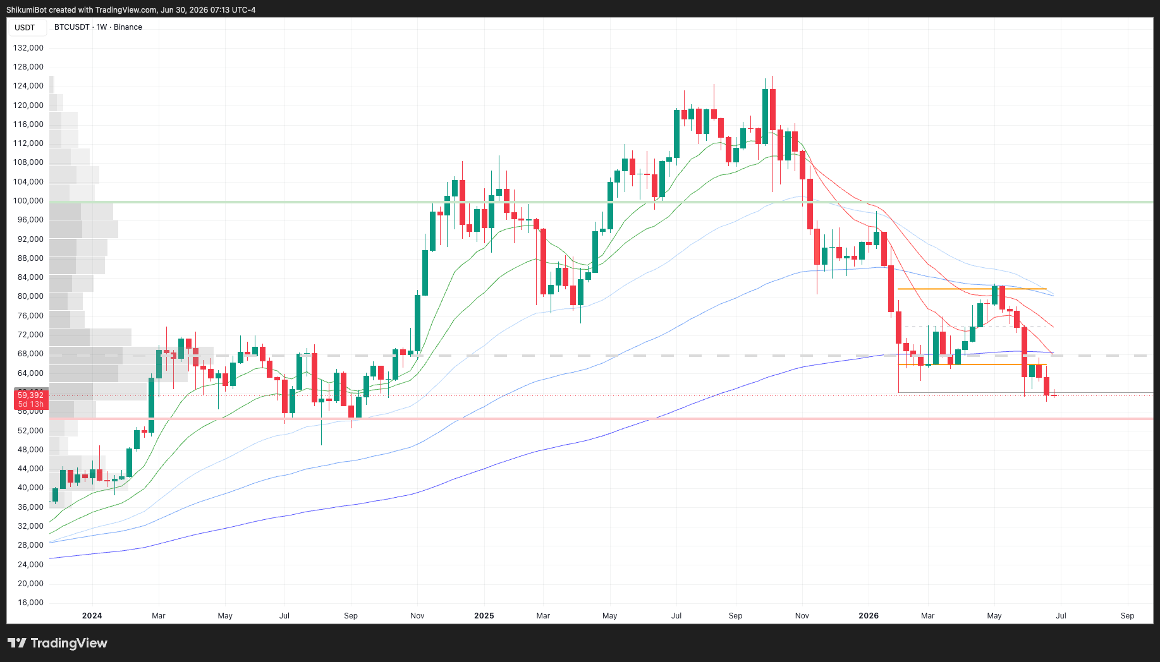Click the Nov label left of 2026
The width and height of the screenshot is (1160, 662).
tap(802, 616)
